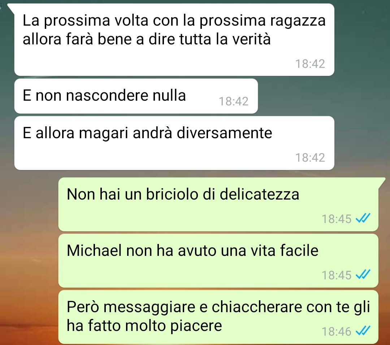
Task: Tap the tail of the first incoming bubble
Action: click(x=11, y=8)
